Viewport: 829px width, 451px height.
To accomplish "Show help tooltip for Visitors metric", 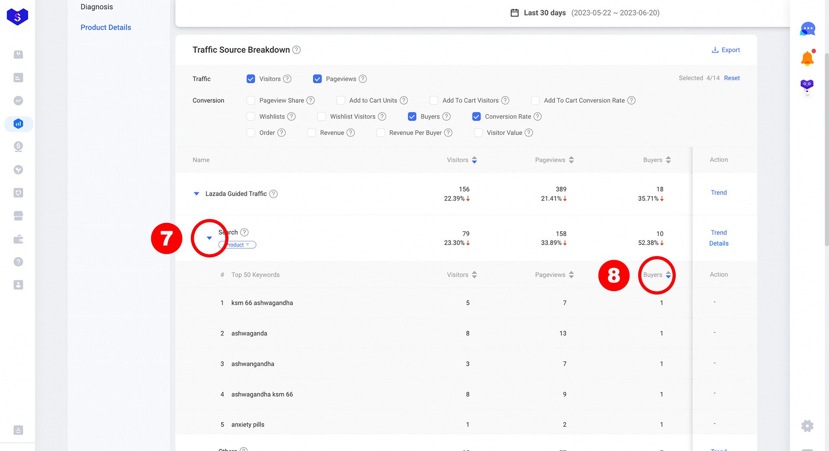I will [287, 79].
